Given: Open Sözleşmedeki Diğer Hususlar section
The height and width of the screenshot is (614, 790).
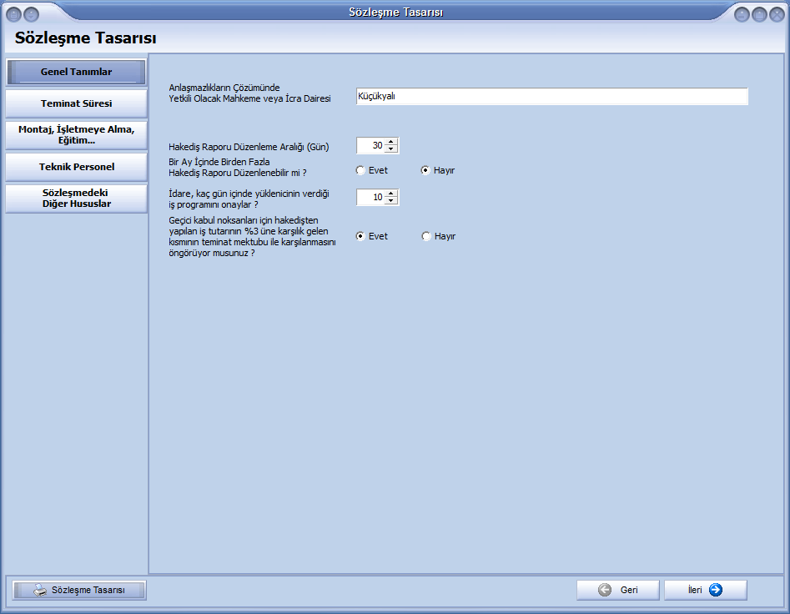Looking at the screenshot, I should coord(76,198).
